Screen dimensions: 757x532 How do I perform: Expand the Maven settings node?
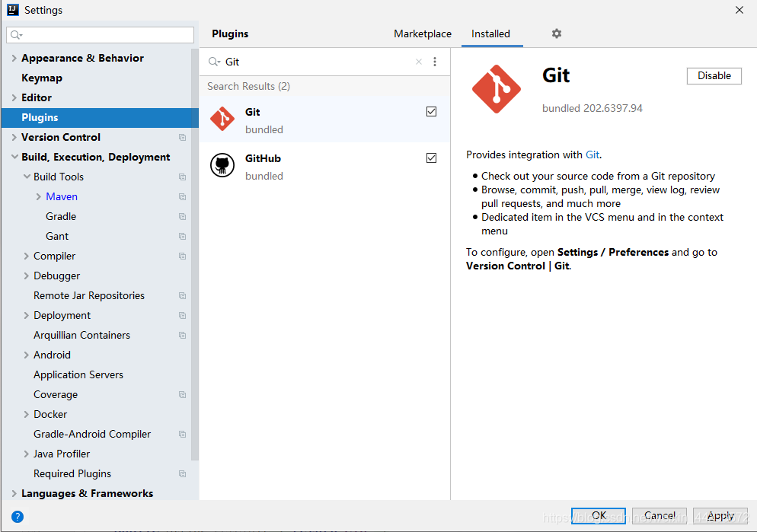(x=38, y=196)
